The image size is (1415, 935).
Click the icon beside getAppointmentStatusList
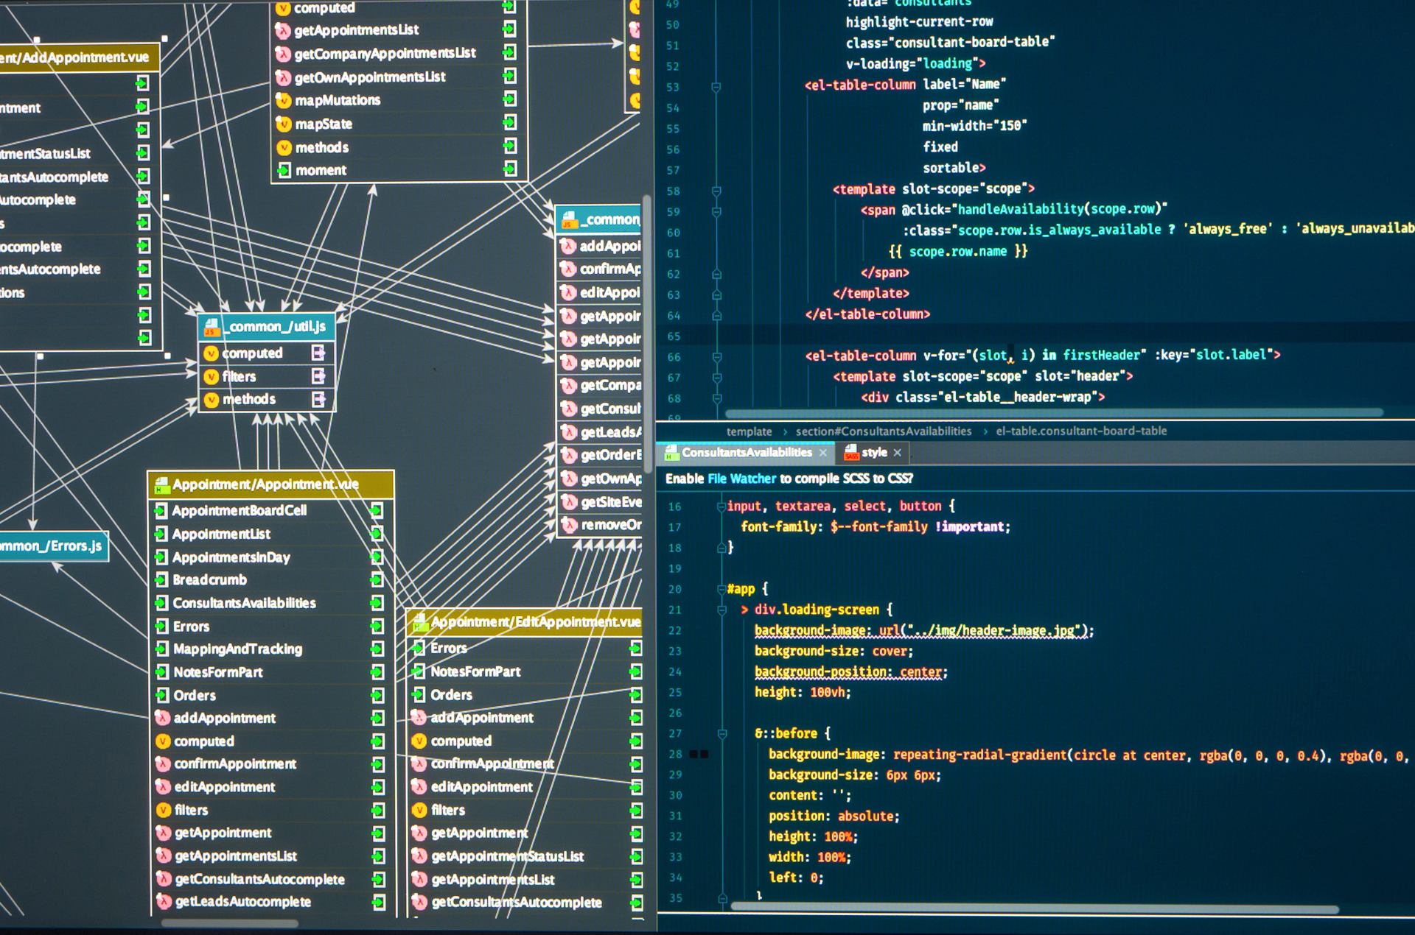419,856
